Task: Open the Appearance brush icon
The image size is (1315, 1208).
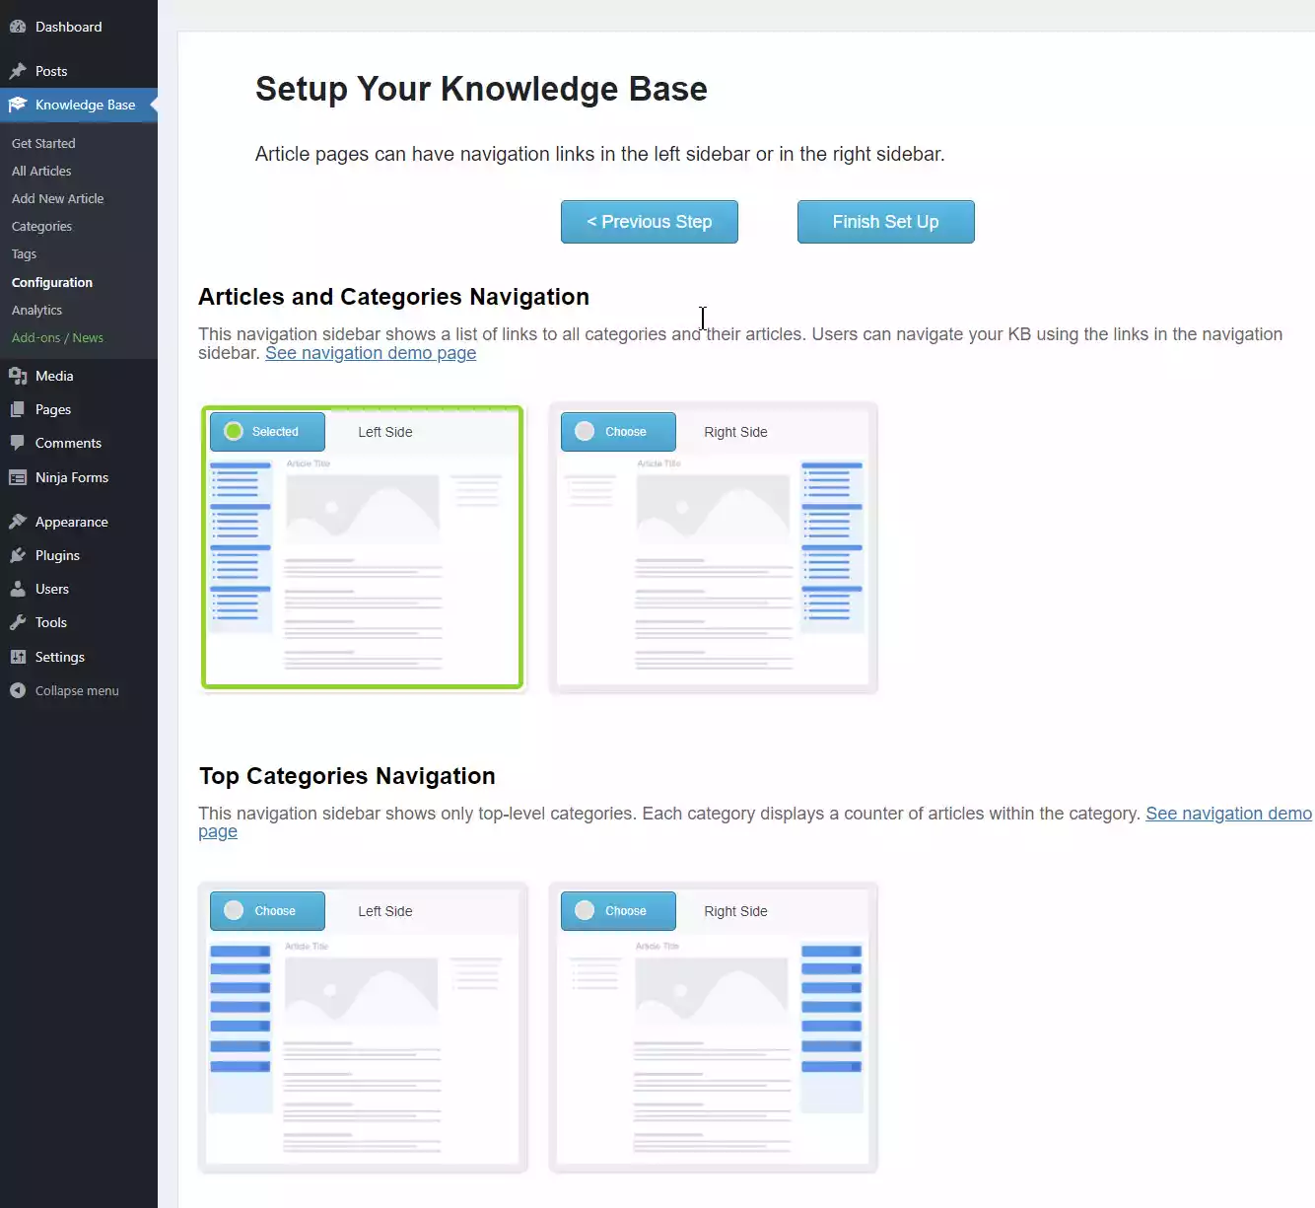Action: [20, 521]
